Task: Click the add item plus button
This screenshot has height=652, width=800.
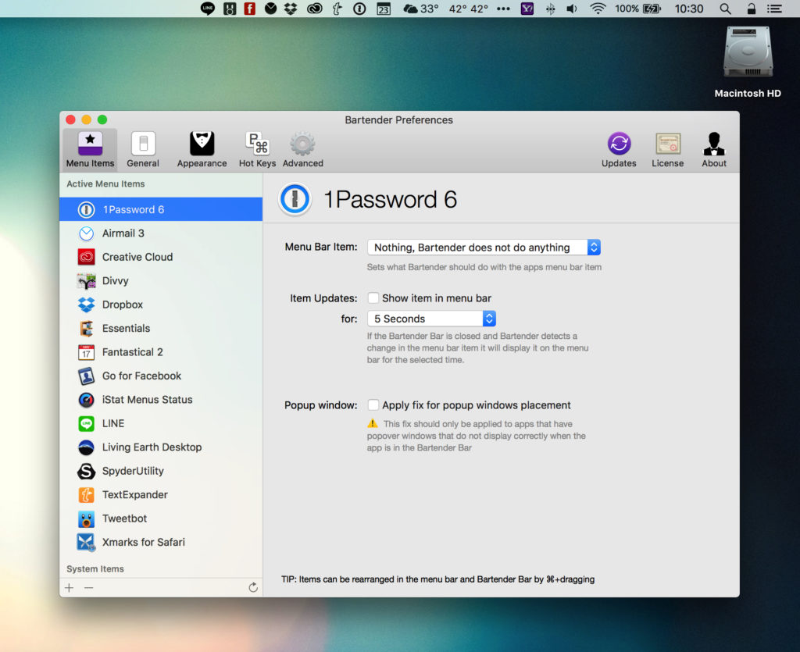Action: click(70, 587)
